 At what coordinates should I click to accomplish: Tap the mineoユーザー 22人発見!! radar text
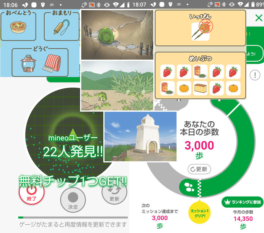(73, 146)
